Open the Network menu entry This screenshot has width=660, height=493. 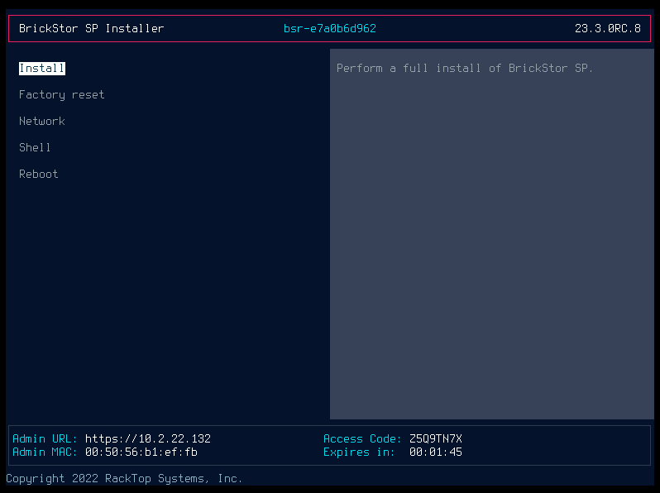(x=42, y=122)
